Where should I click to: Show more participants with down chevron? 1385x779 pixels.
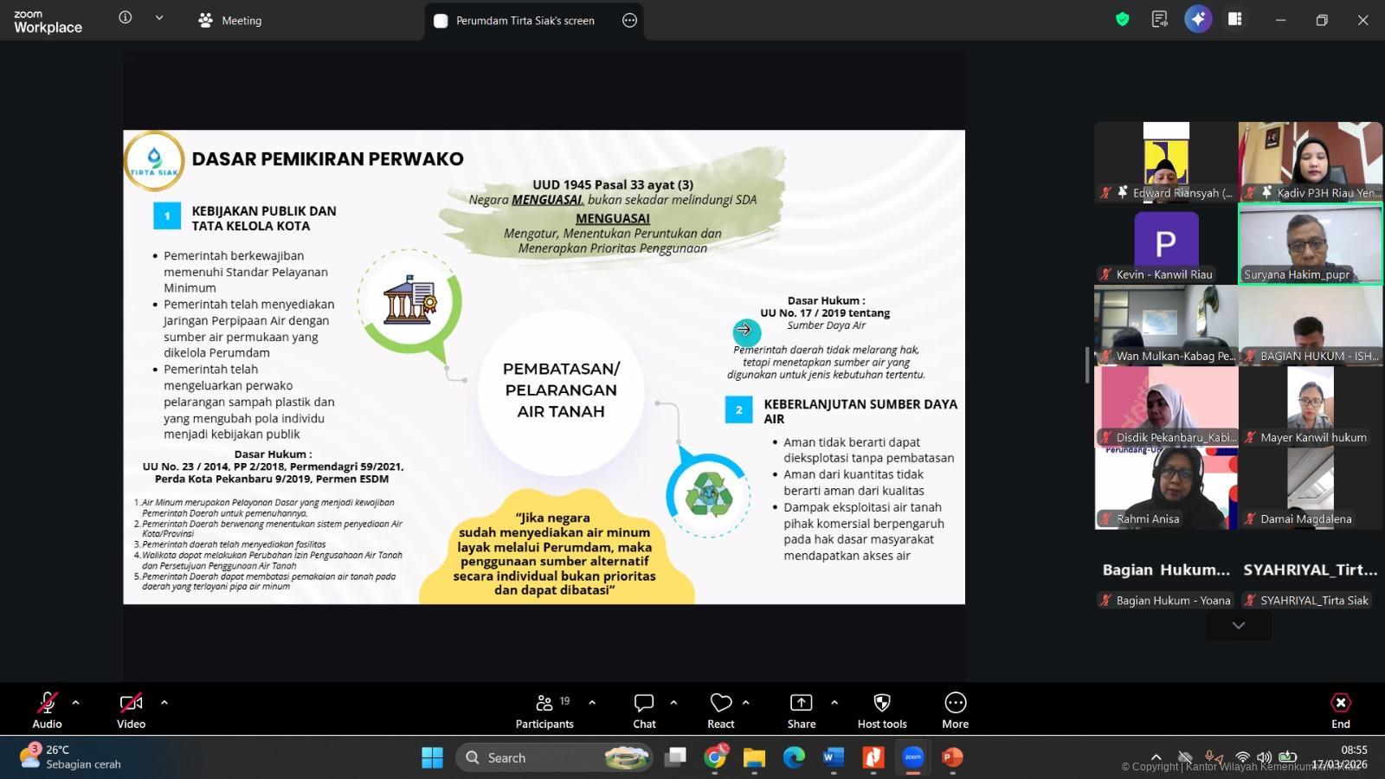point(1239,625)
